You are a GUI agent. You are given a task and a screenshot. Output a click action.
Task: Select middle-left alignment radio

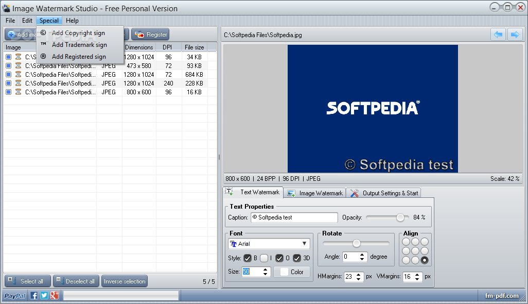pos(406,251)
